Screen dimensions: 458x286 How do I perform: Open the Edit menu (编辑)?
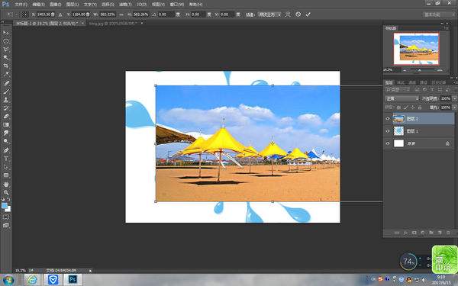click(38, 5)
